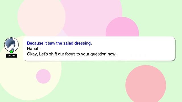This screenshot has height=102, width=182.
Task: Click the salmon red circle at bottom right
Action: click(146, 84)
